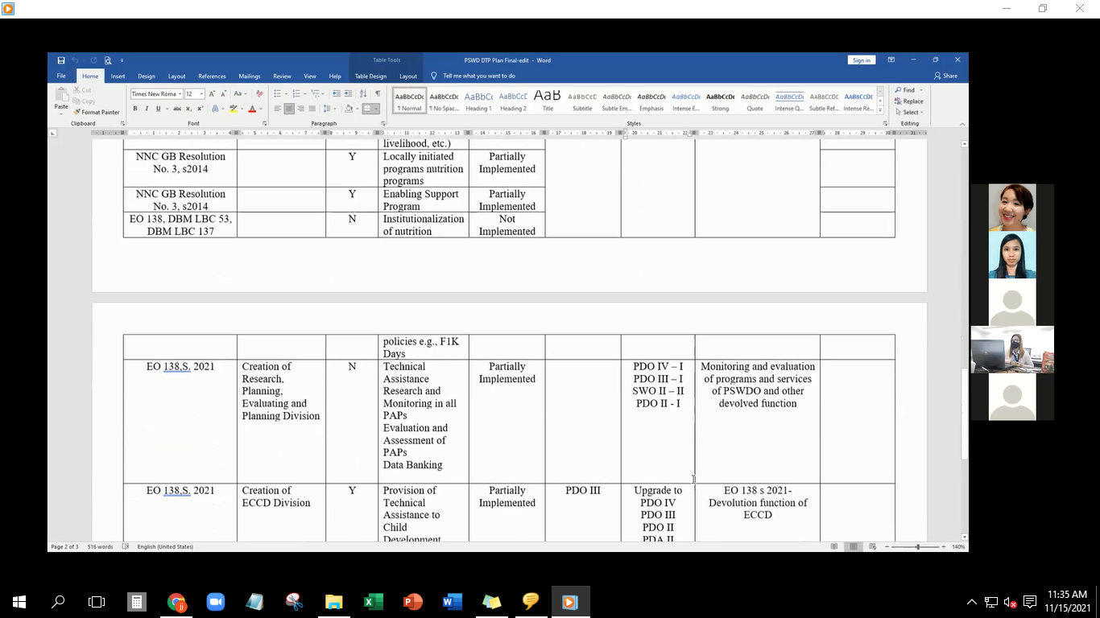The height and width of the screenshot is (618, 1100).
Task: Align text to the left
Action: (x=278, y=109)
